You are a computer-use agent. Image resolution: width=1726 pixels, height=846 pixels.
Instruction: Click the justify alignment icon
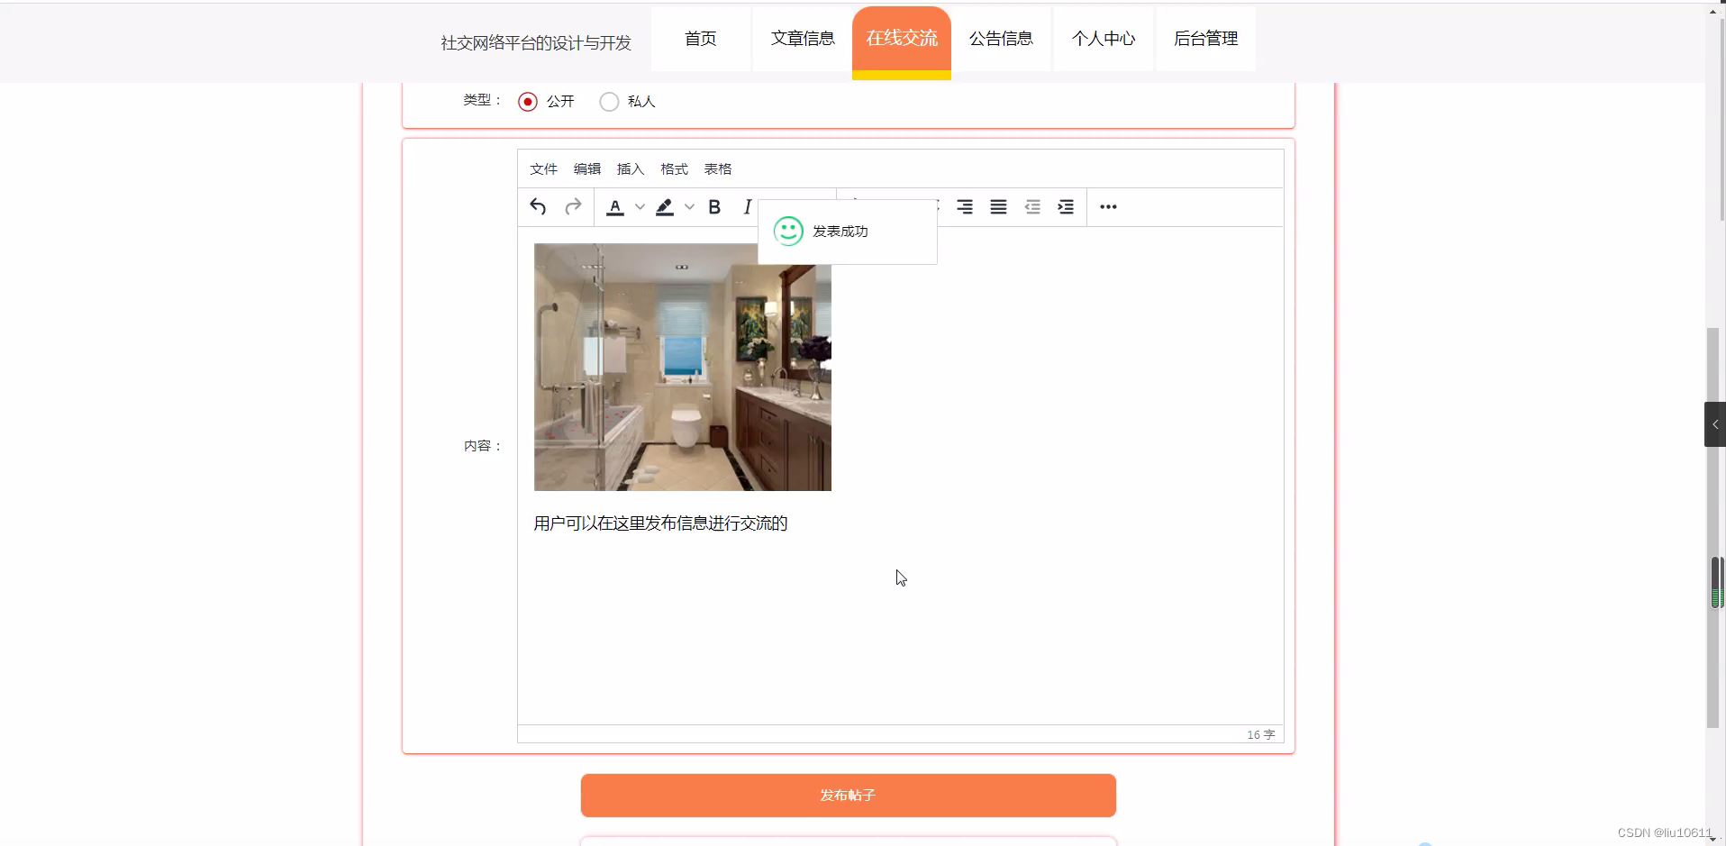pyautogui.click(x=998, y=206)
